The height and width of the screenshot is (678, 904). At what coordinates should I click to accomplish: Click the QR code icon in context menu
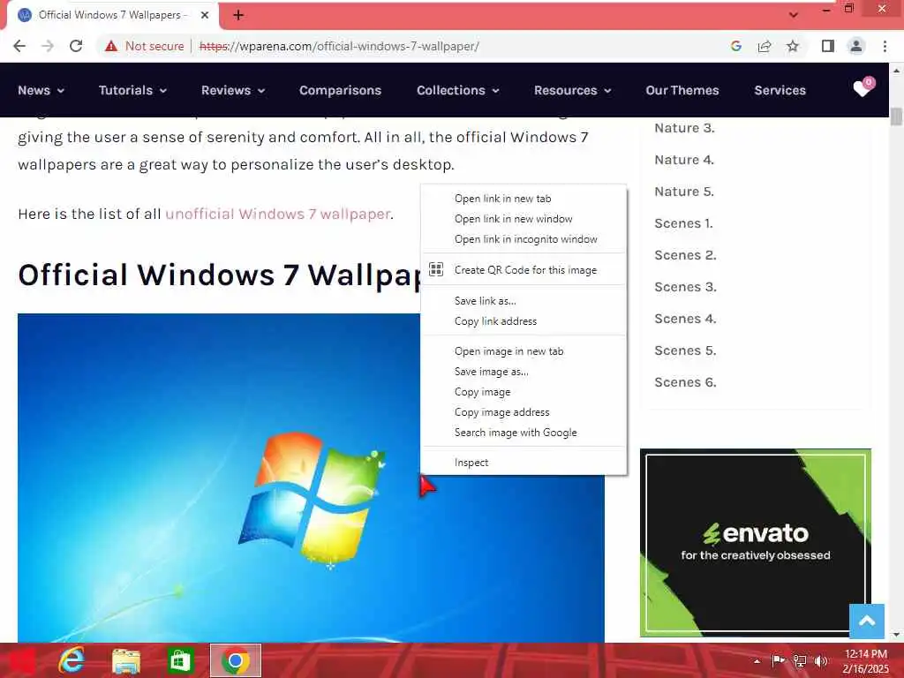[436, 269]
